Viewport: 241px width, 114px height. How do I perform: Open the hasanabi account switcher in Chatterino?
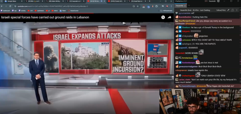(212, 1)
